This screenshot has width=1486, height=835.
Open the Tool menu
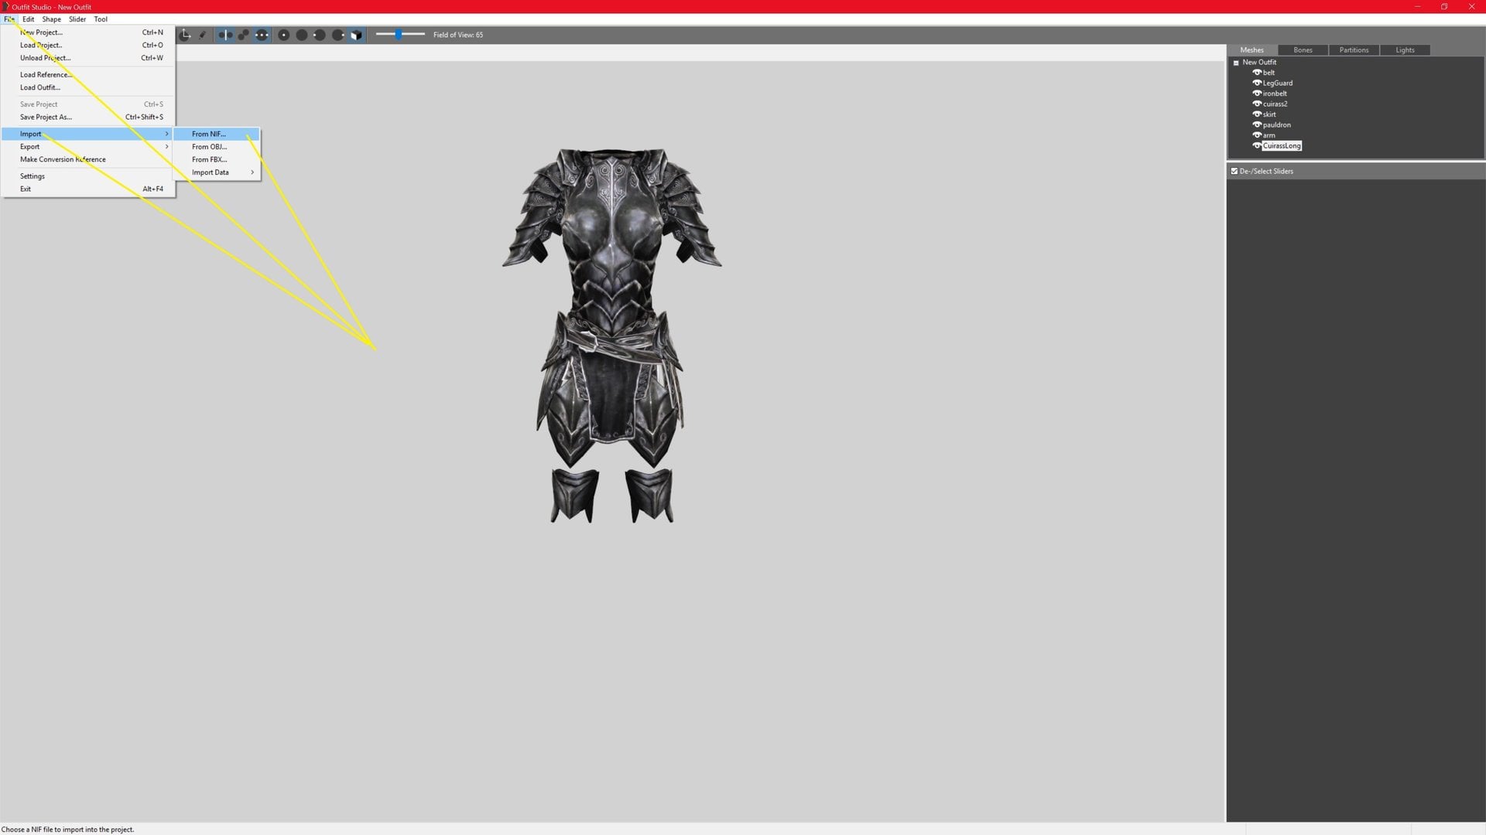[x=101, y=19]
